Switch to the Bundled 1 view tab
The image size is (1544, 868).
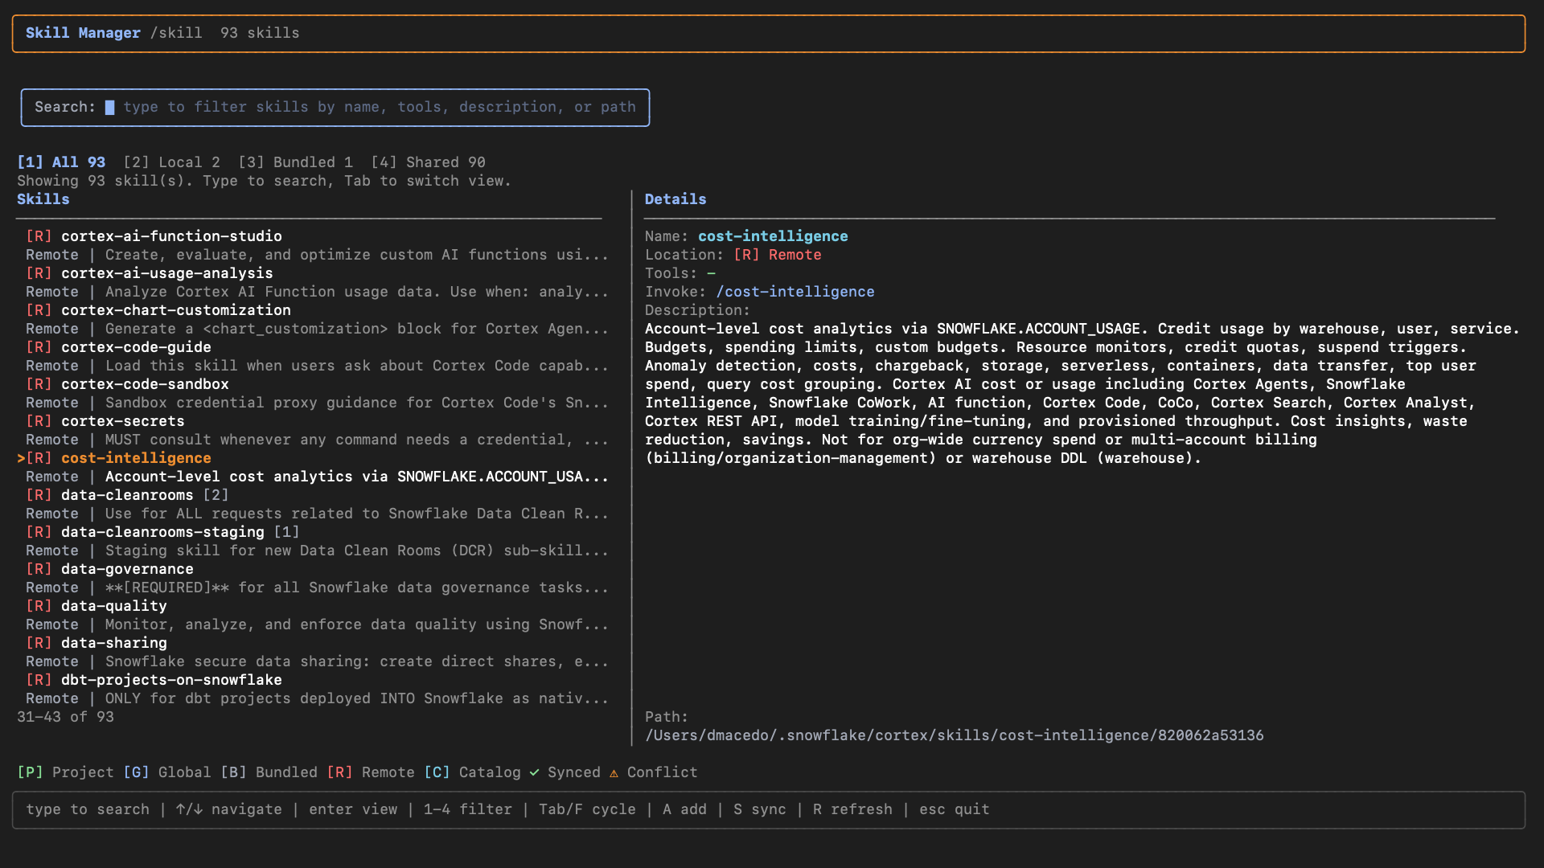tap(295, 162)
